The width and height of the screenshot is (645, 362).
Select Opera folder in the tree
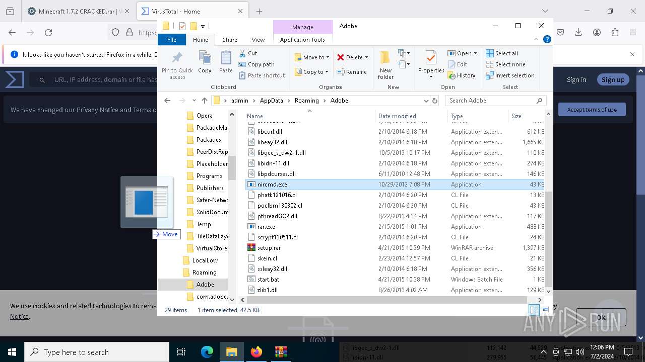pyautogui.click(x=204, y=116)
